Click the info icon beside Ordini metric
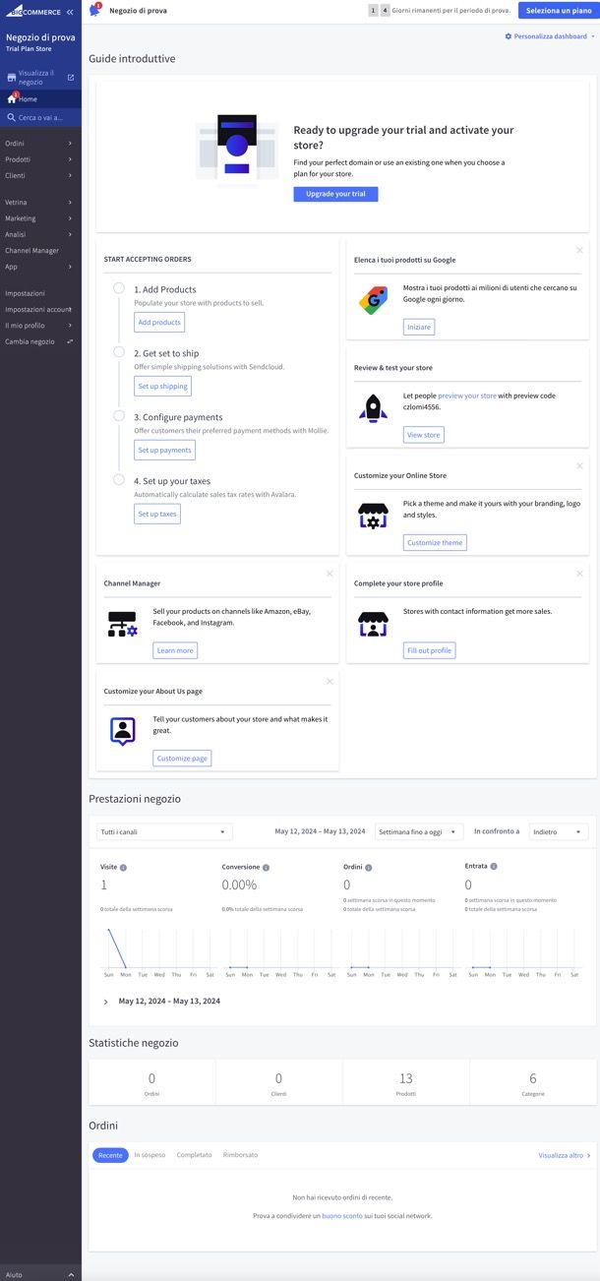 (369, 867)
